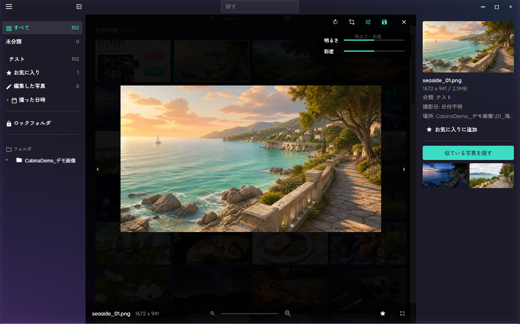
Task: Click the zoom in magnifier icon
Action: (288, 313)
